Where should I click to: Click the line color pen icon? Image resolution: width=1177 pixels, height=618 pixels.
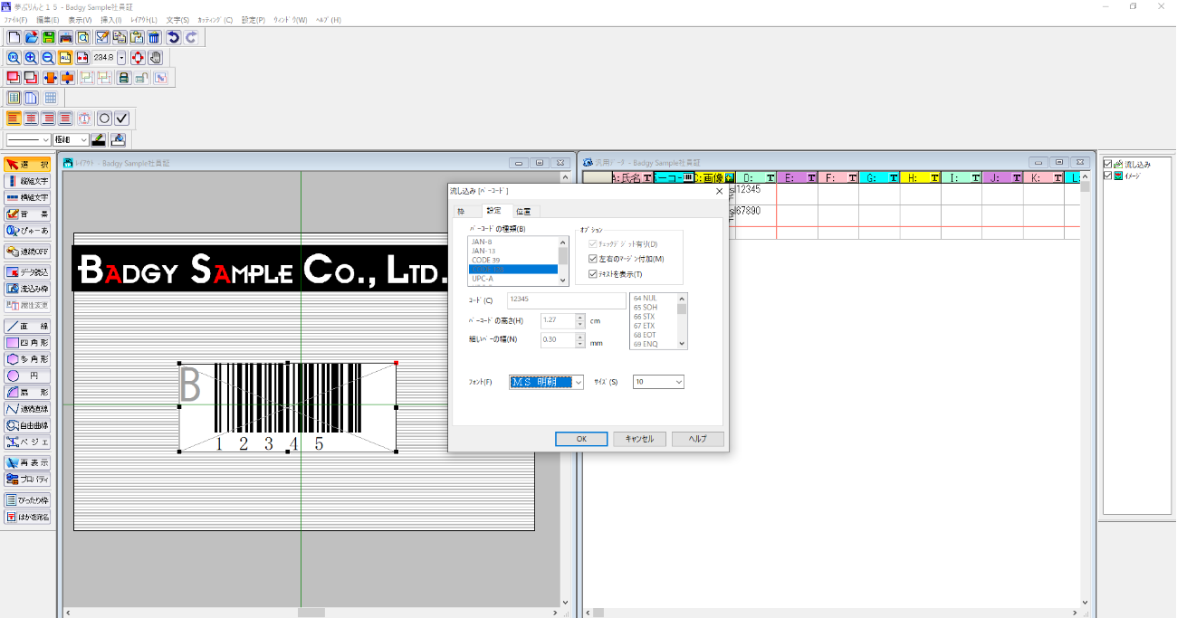(99, 140)
